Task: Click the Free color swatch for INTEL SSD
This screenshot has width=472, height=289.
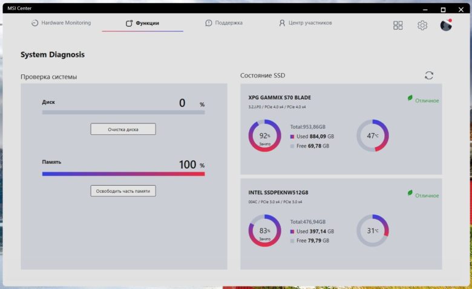Action: 292,241
